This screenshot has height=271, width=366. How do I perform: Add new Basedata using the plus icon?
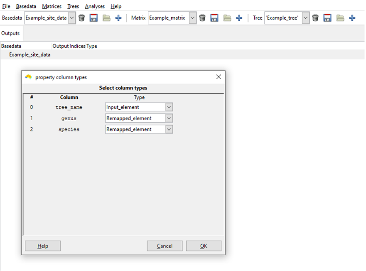click(118, 18)
